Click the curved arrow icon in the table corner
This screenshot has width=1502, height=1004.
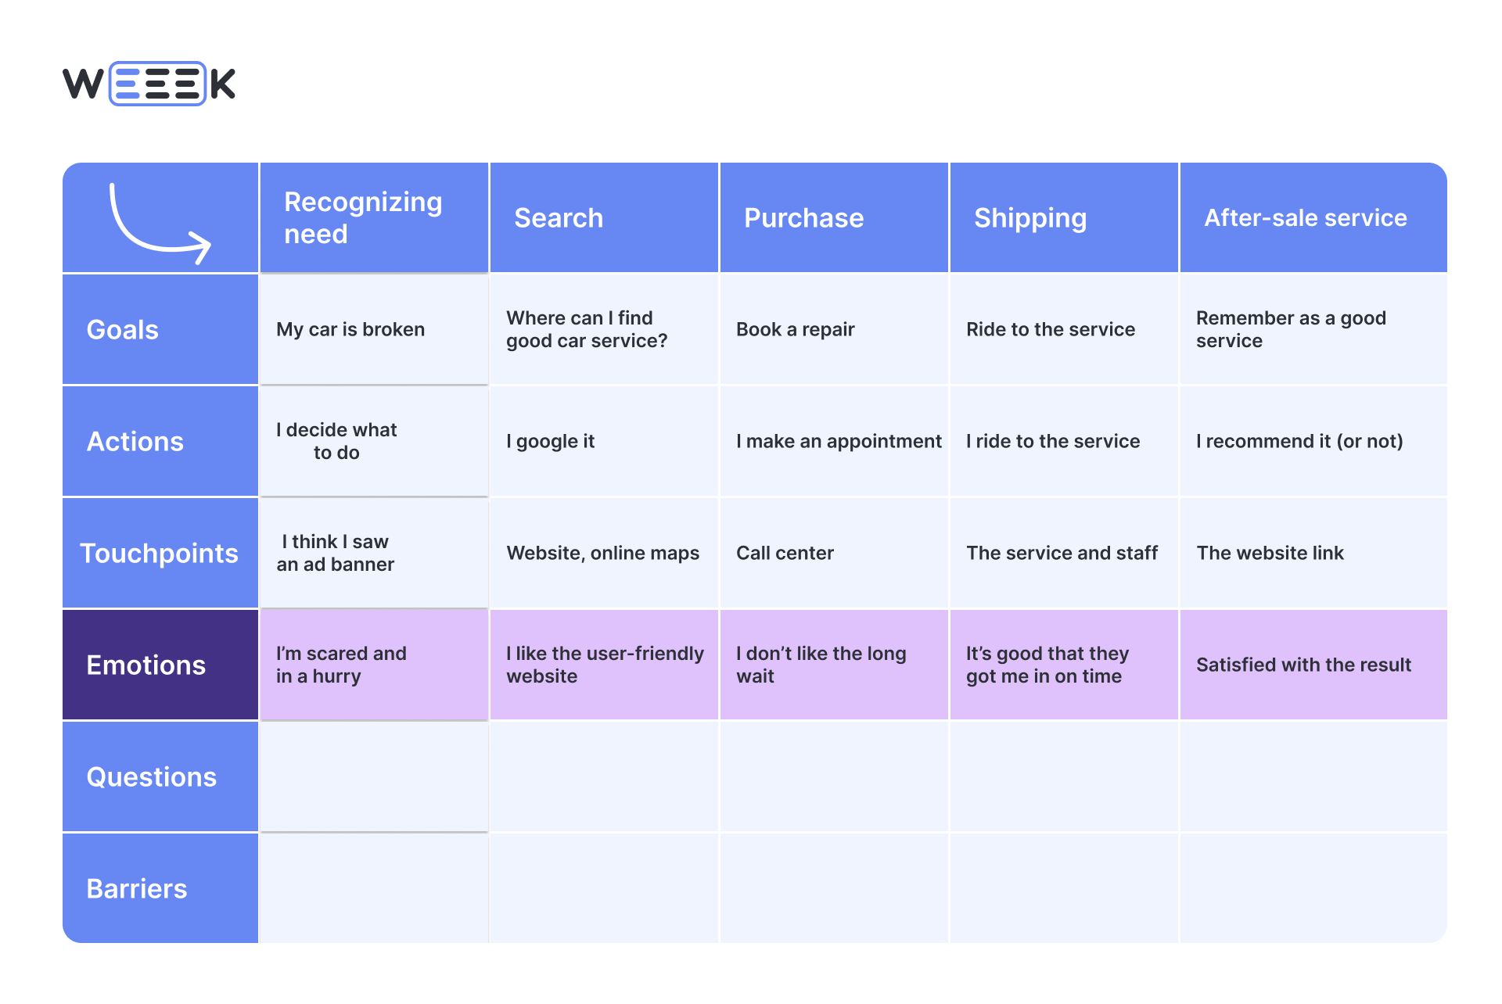point(160,224)
